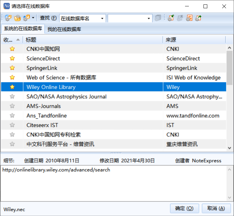Select Citeseerx IST row
Image resolution: width=234 pixels, height=216 pixels.
pyautogui.click(x=114, y=125)
